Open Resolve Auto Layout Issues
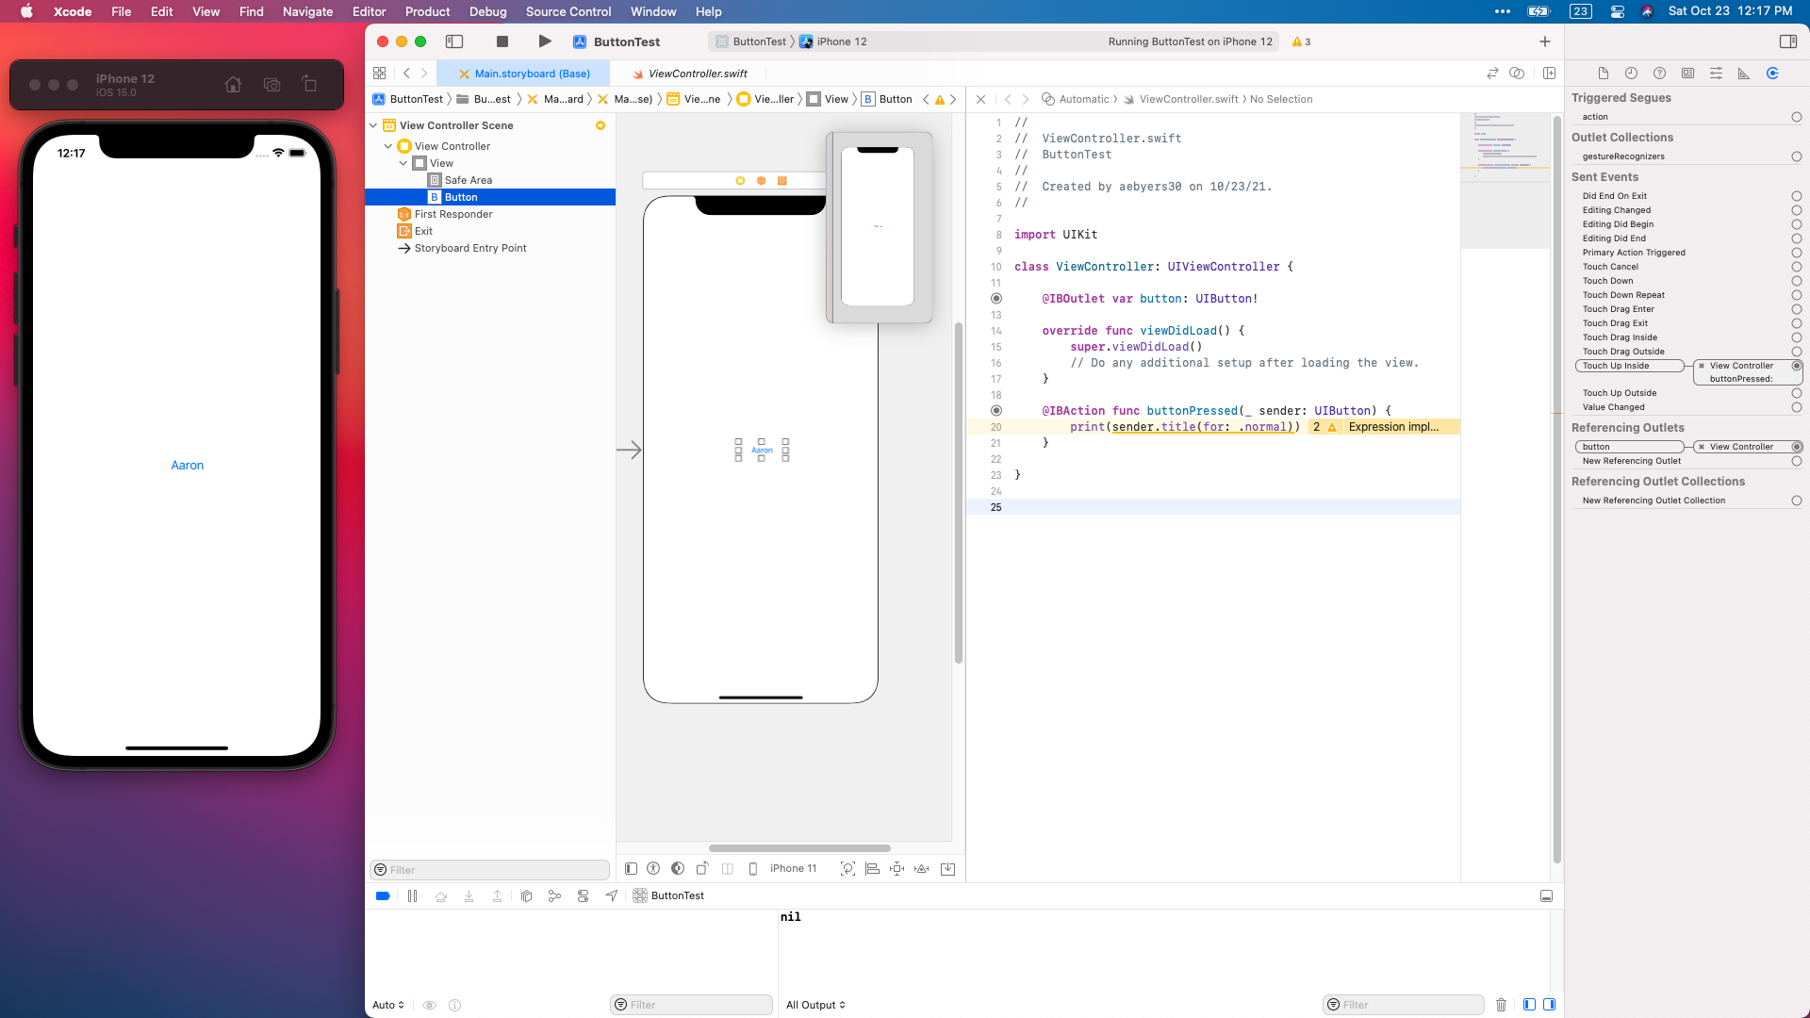1810x1018 pixels. [922, 869]
